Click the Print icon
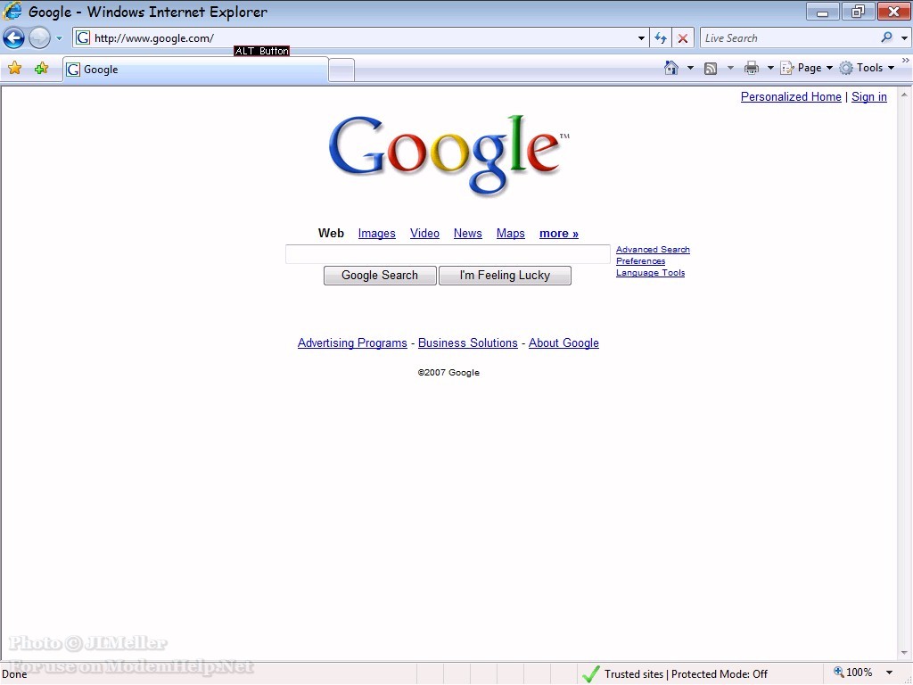The image size is (913, 685). pyautogui.click(x=751, y=68)
